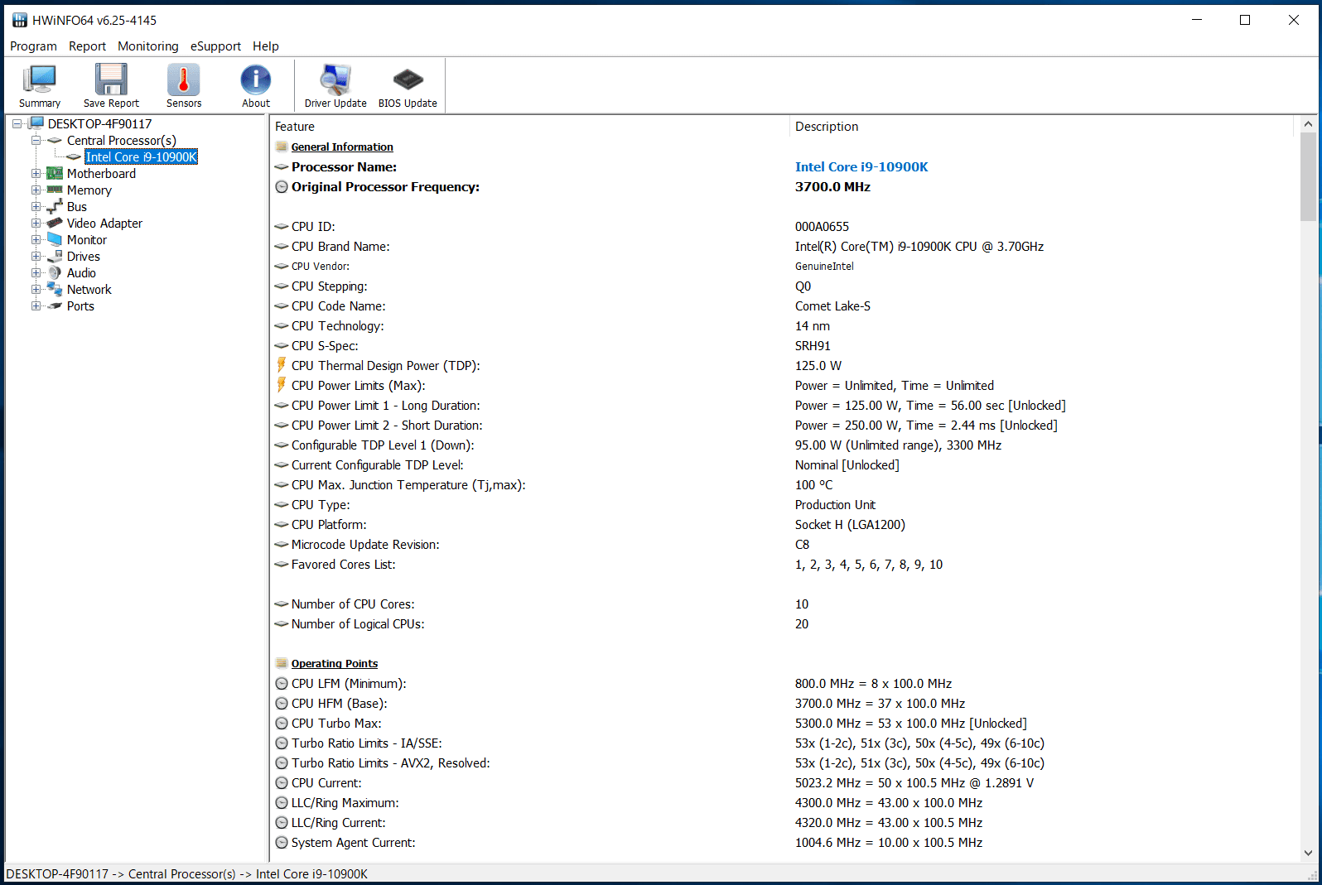The width and height of the screenshot is (1322, 885).
Task: Click the Operating Points heading
Action: [x=335, y=663]
